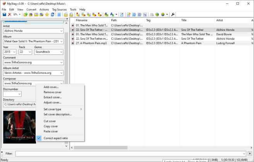Screen dimensions: 254x162
Task: Click the Select all files icon
Action: pos(59,15)
